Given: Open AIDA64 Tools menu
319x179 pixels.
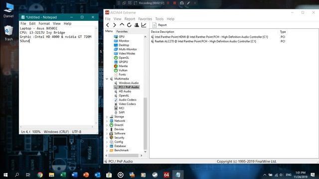Looking at the screenshot, I should pyautogui.click(x=159, y=19).
